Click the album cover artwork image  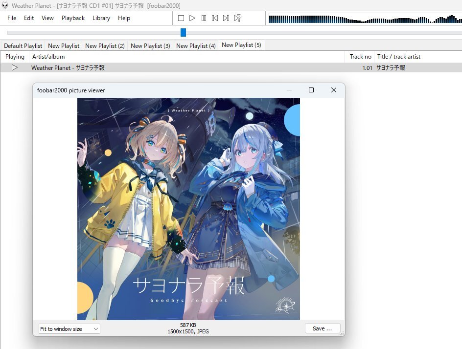pos(188,209)
